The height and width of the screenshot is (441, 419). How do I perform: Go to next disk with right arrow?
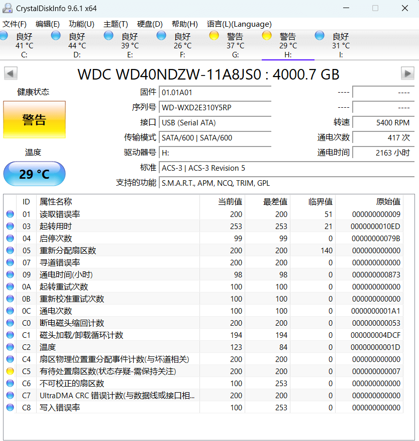click(407, 73)
